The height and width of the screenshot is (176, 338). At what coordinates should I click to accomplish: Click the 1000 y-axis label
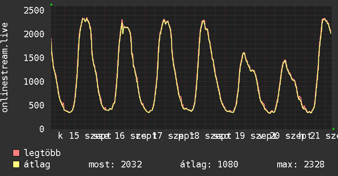34,81
